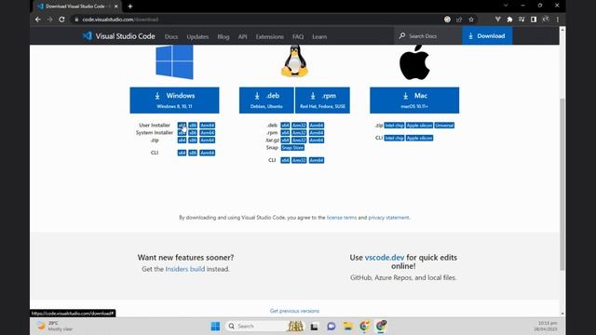Viewport: 596px width, 335px height.
Task: Open the Chrome three-dot menu
Action: click(558, 20)
